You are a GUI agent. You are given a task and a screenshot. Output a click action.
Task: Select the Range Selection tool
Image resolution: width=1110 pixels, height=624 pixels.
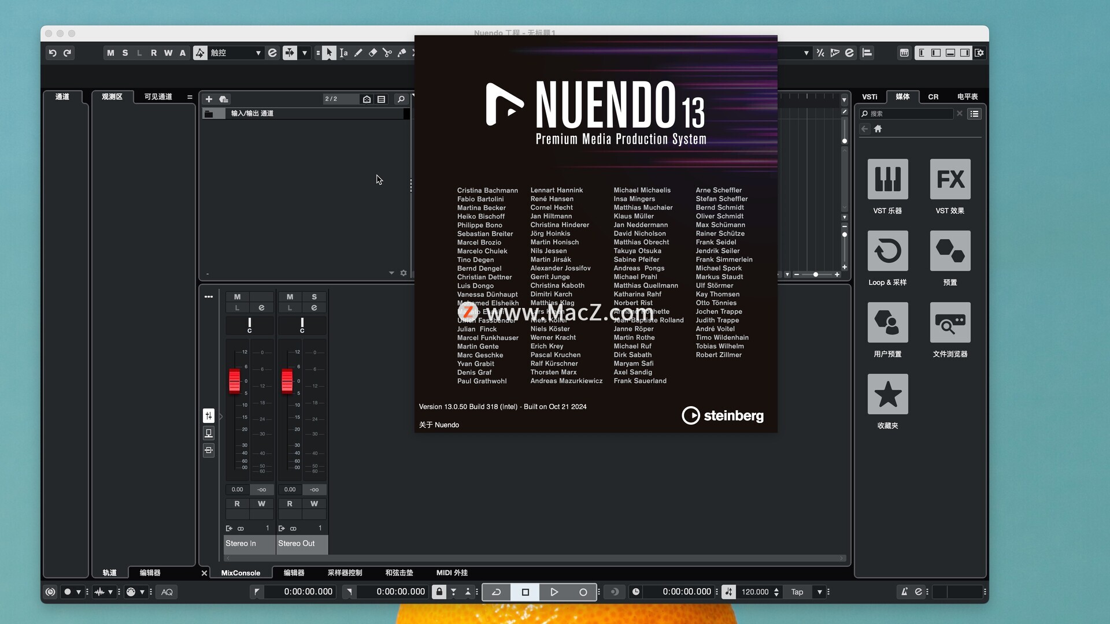point(344,53)
